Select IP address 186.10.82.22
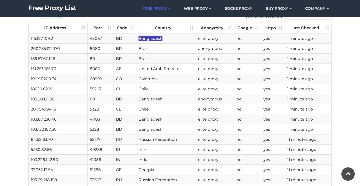 (x=42, y=89)
